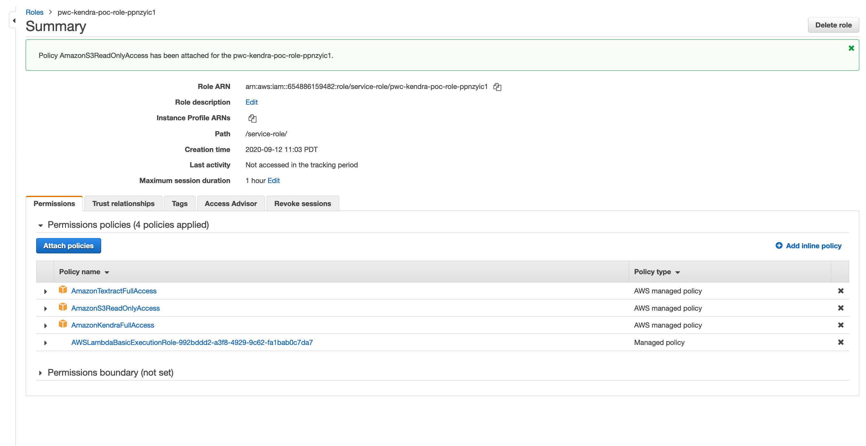Detach AmazonTextractFullAccess policy with X

point(840,291)
